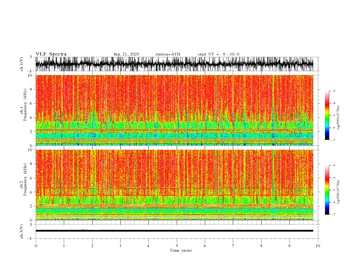Click the "Time (min)" x-axis title

coord(181,250)
